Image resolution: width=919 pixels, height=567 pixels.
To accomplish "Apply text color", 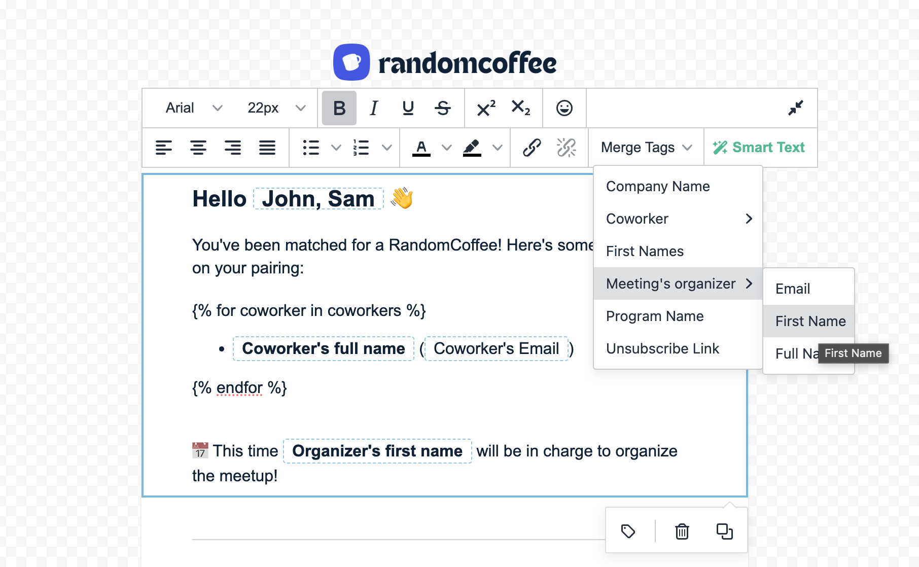I will click(x=421, y=148).
